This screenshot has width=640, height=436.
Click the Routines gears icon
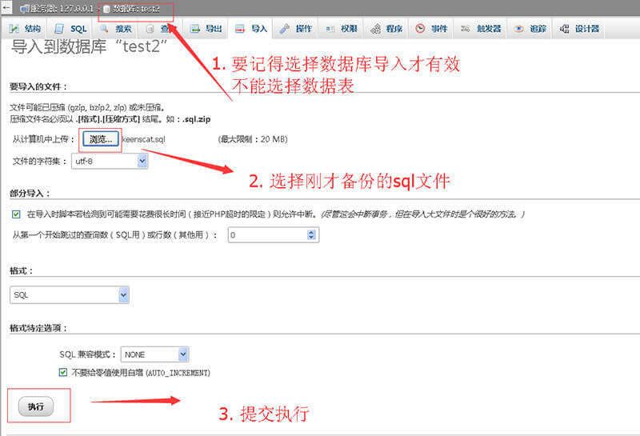coord(375,29)
